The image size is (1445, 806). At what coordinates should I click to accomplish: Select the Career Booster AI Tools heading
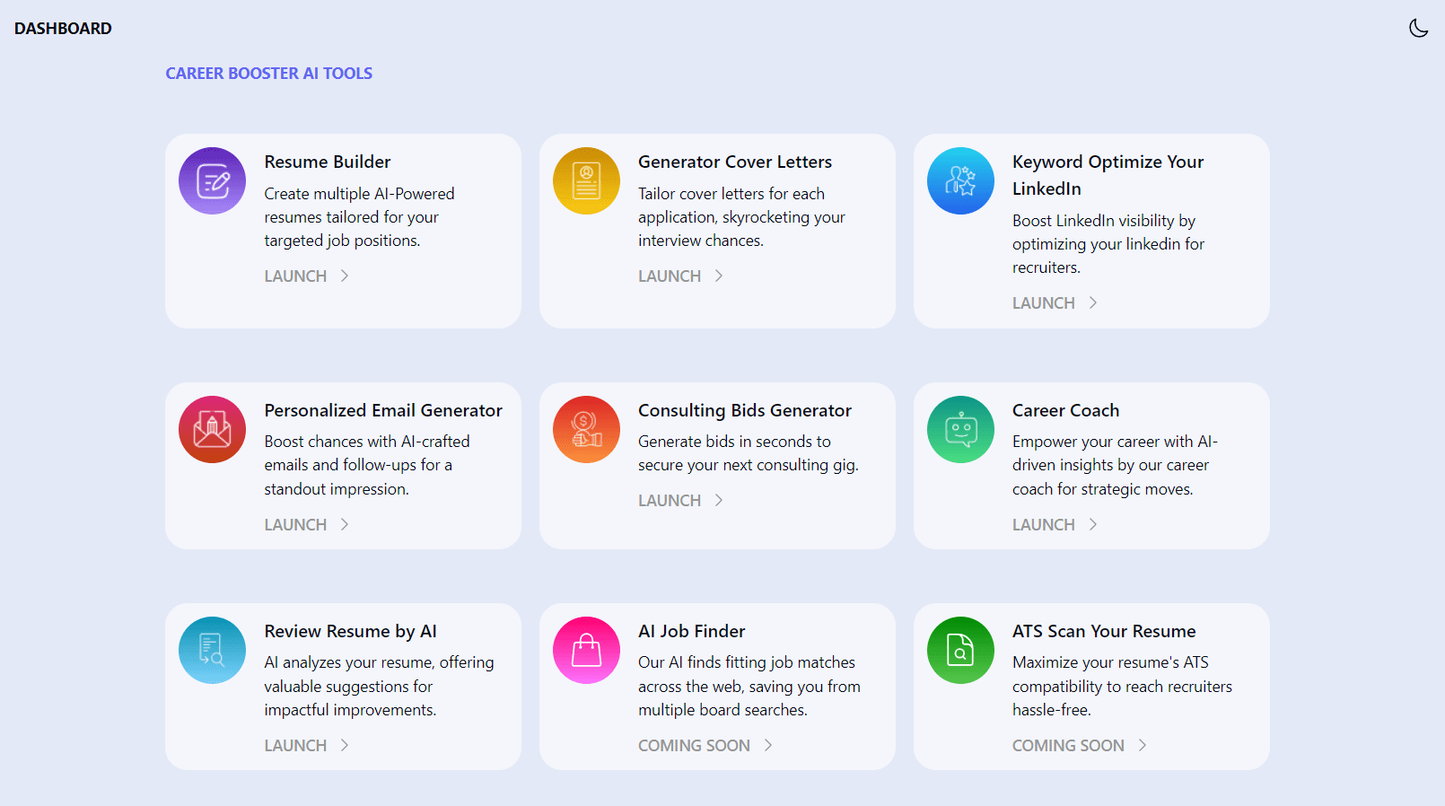[x=268, y=74]
